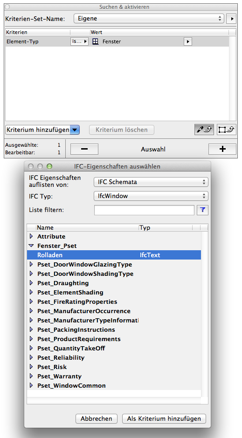Open the operator dropdown for Element-Typ
The height and width of the screenshot is (438, 242).
click(79, 41)
